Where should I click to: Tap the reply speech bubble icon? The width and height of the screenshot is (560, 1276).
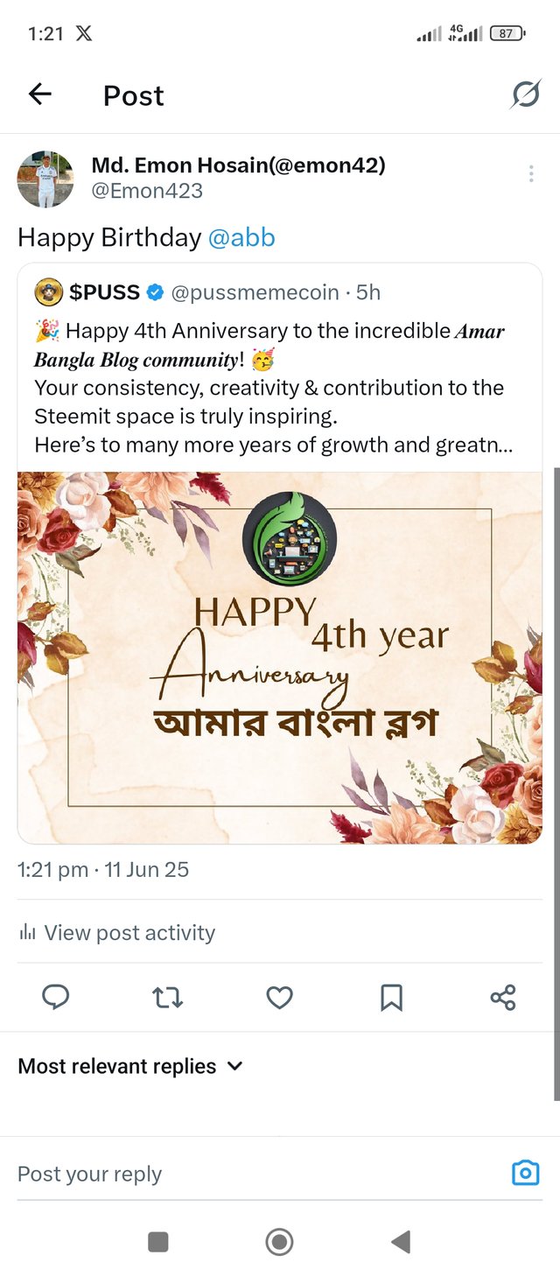(x=56, y=997)
